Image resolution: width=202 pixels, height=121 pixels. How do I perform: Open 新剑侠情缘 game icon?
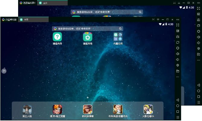(x=88, y=109)
